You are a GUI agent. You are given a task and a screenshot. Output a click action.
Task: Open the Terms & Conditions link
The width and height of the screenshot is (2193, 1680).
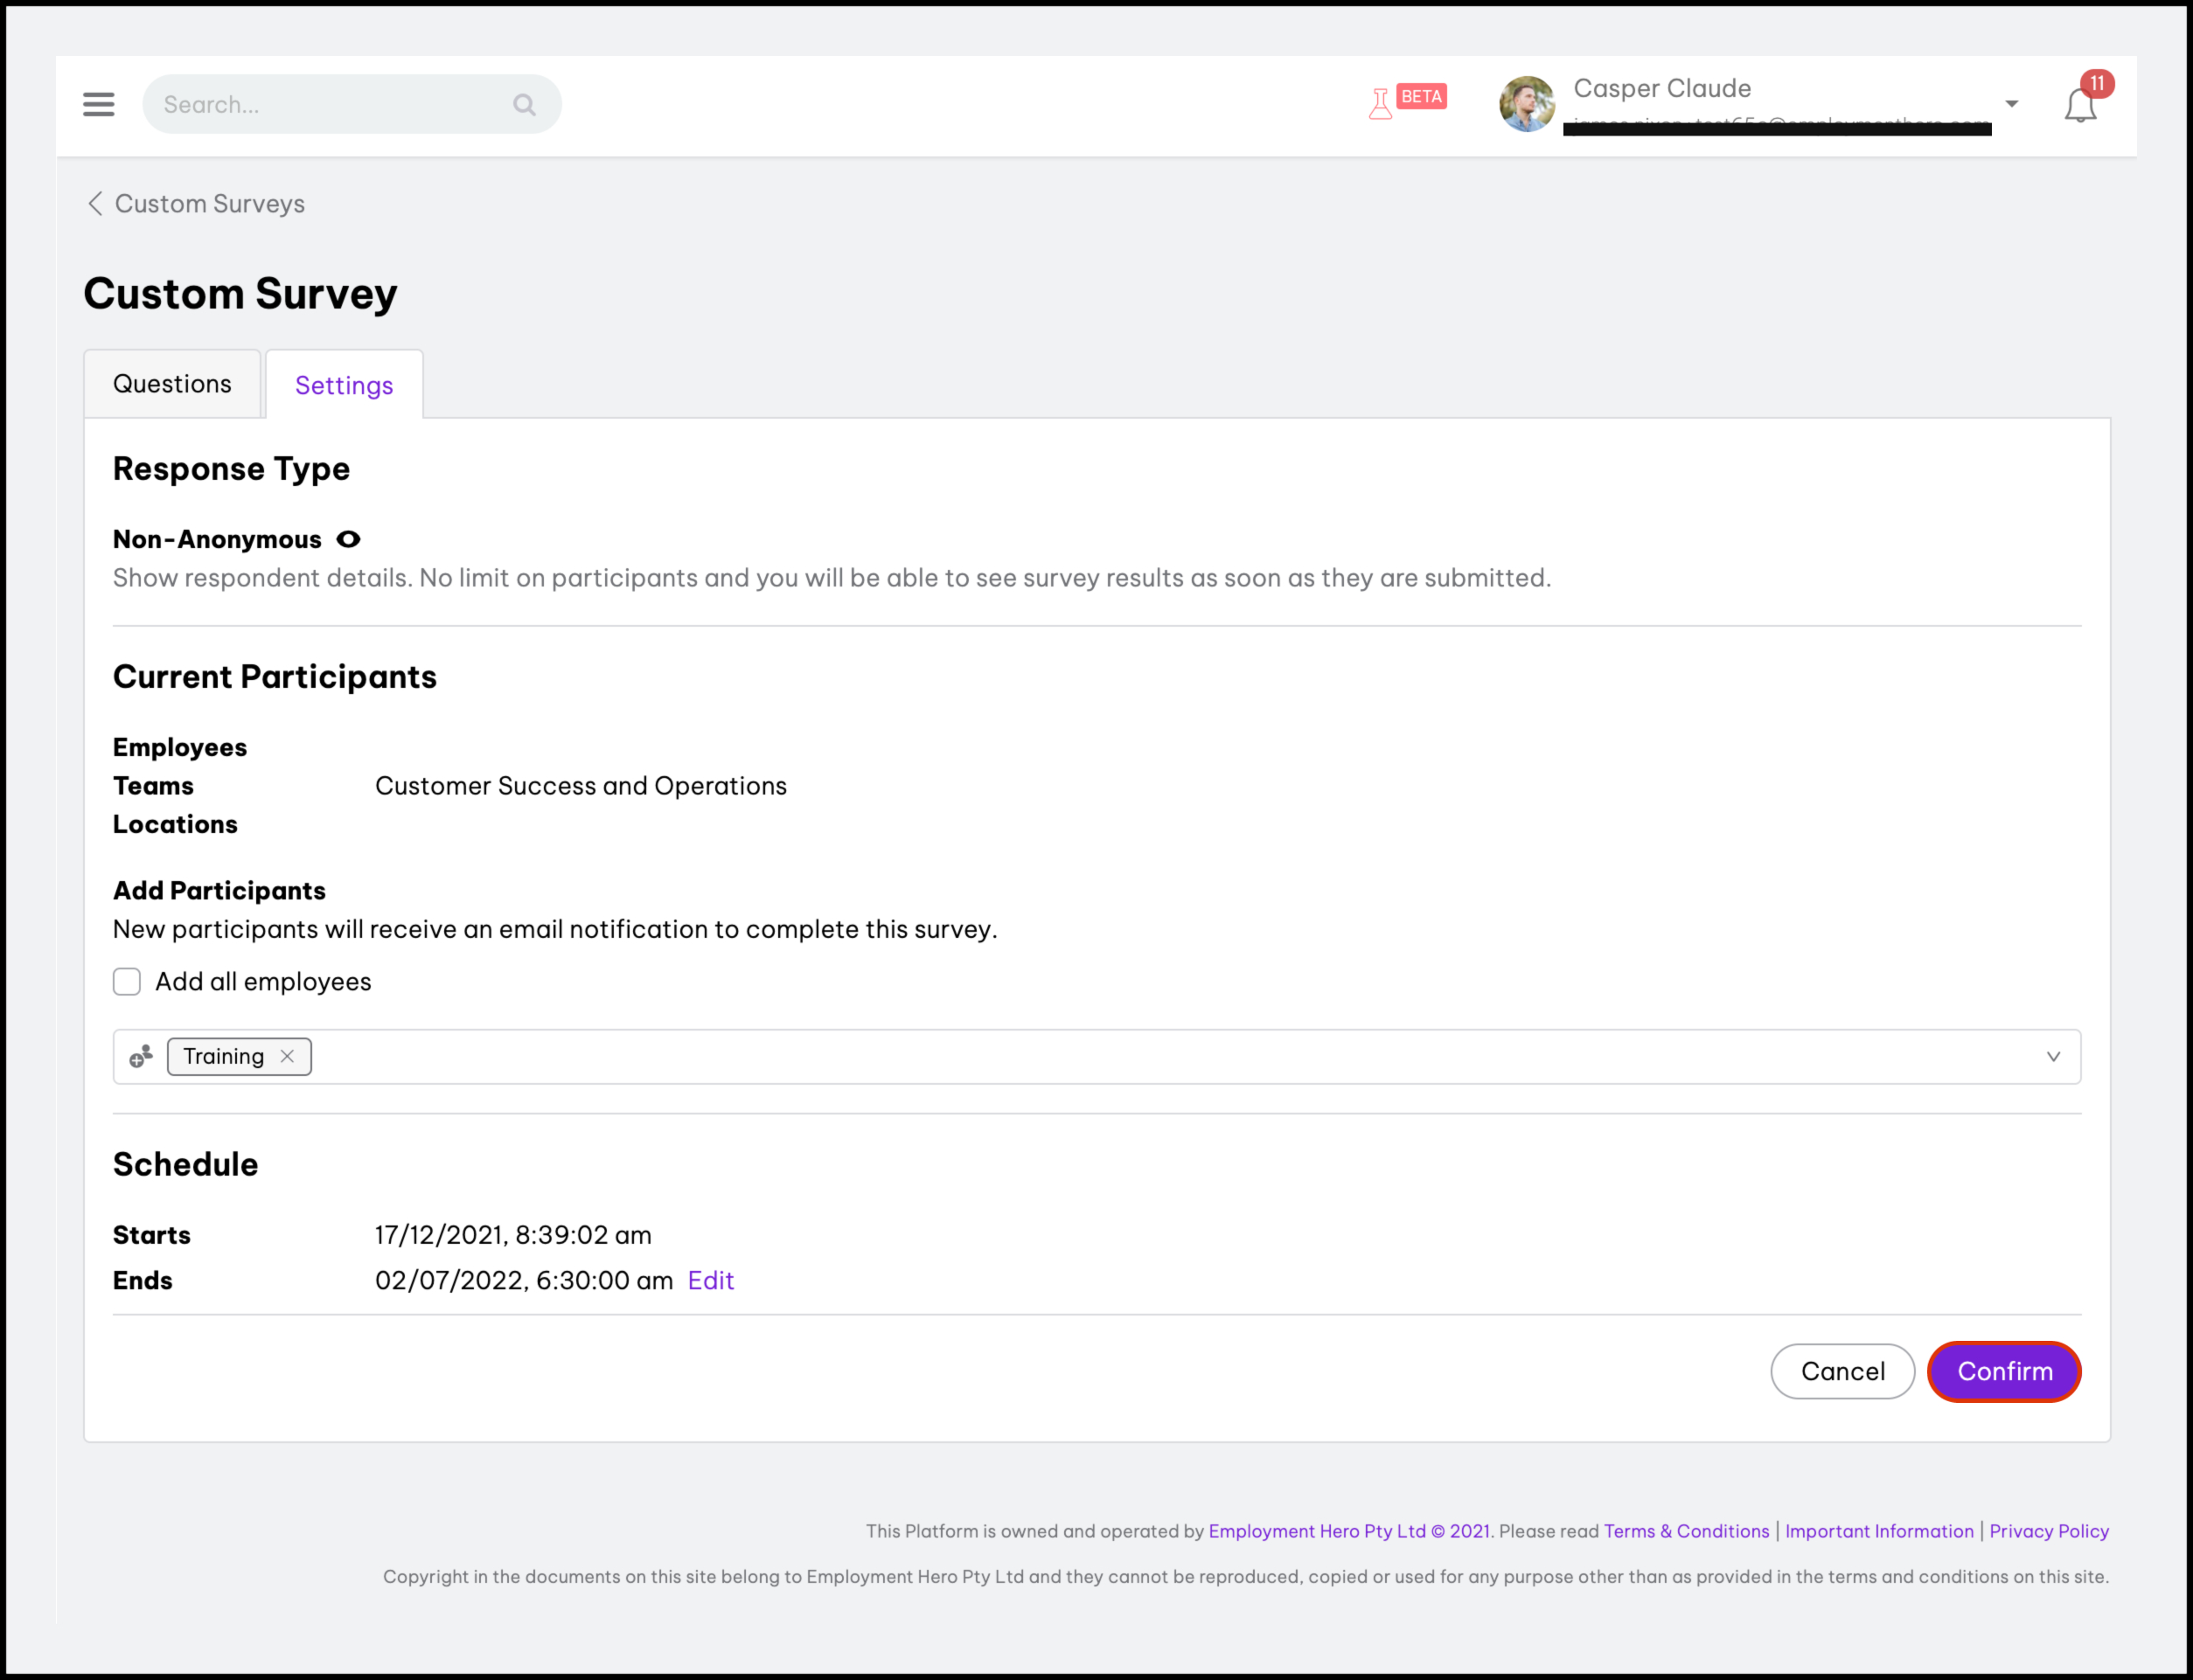tap(1686, 1531)
